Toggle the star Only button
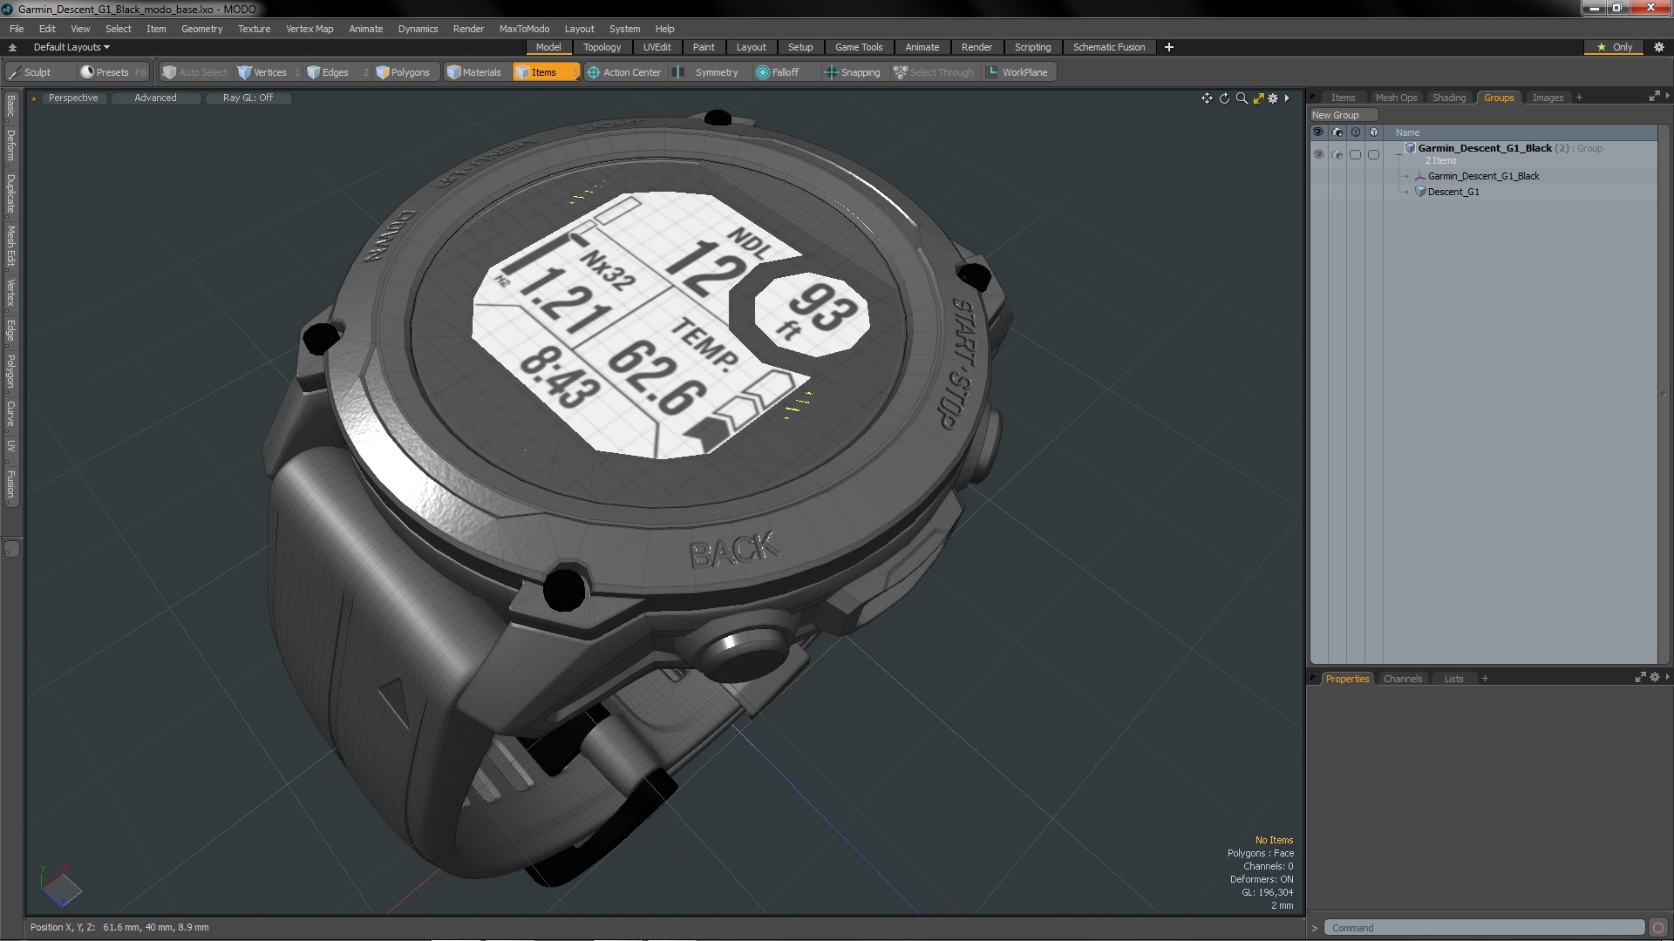This screenshot has height=941, width=1674. 1615,47
